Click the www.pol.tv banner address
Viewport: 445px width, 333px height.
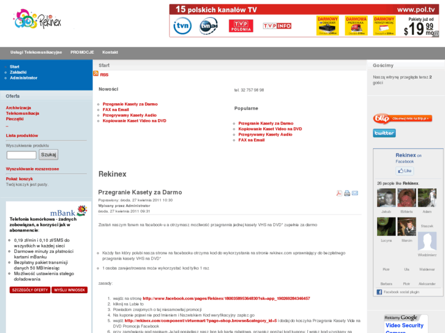coord(416,10)
